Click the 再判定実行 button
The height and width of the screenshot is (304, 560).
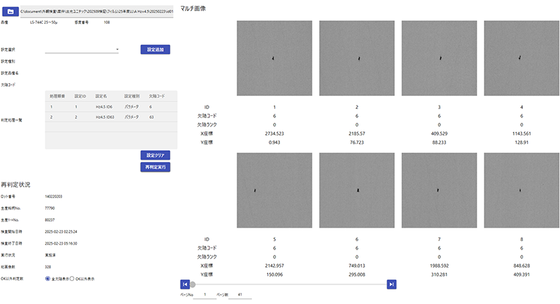point(155,167)
